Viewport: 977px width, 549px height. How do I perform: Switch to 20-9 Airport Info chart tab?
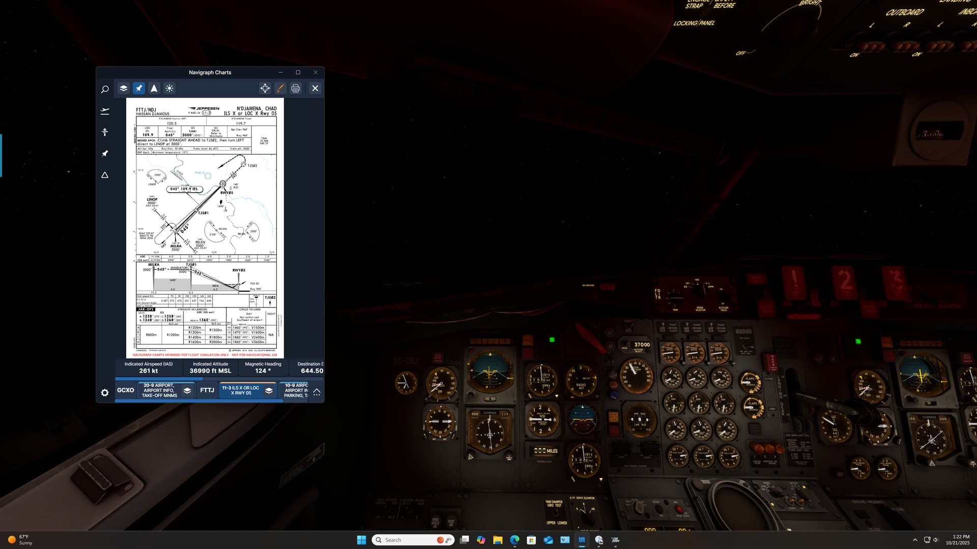pyautogui.click(x=159, y=390)
